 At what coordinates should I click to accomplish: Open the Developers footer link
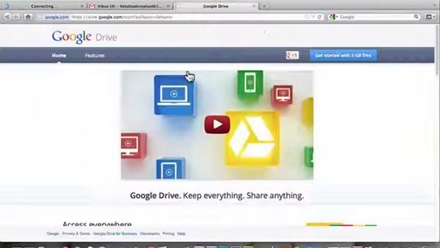150,234
